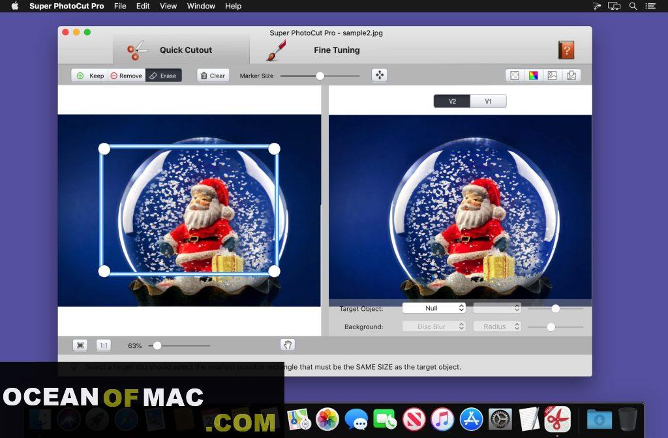Switch to the Quick Cutout tab
Image resolution: width=668 pixels, height=438 pixels.
[181, 50]
